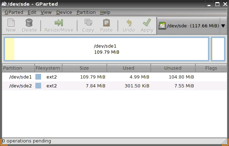229x146 pixels.
Task: Select the small /dev/sde2 block in disk map
Action: coord(218,49)
